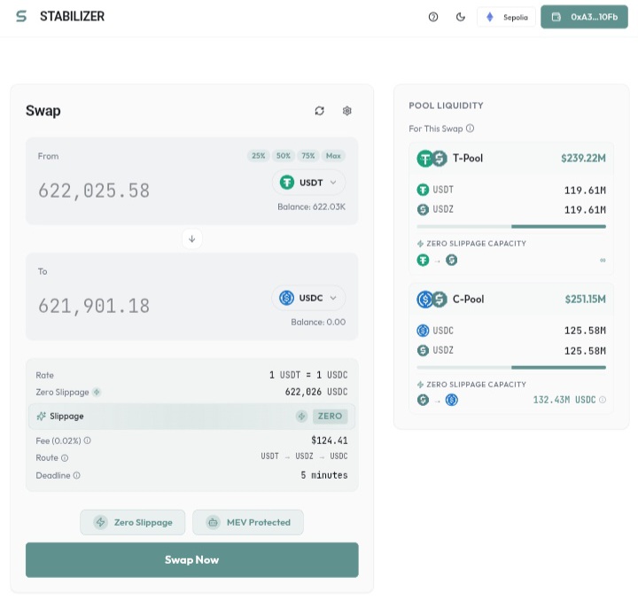Click the 132.43M USDC info icon
The width and height of the screenshot is (638, 616).
(603, 400)
